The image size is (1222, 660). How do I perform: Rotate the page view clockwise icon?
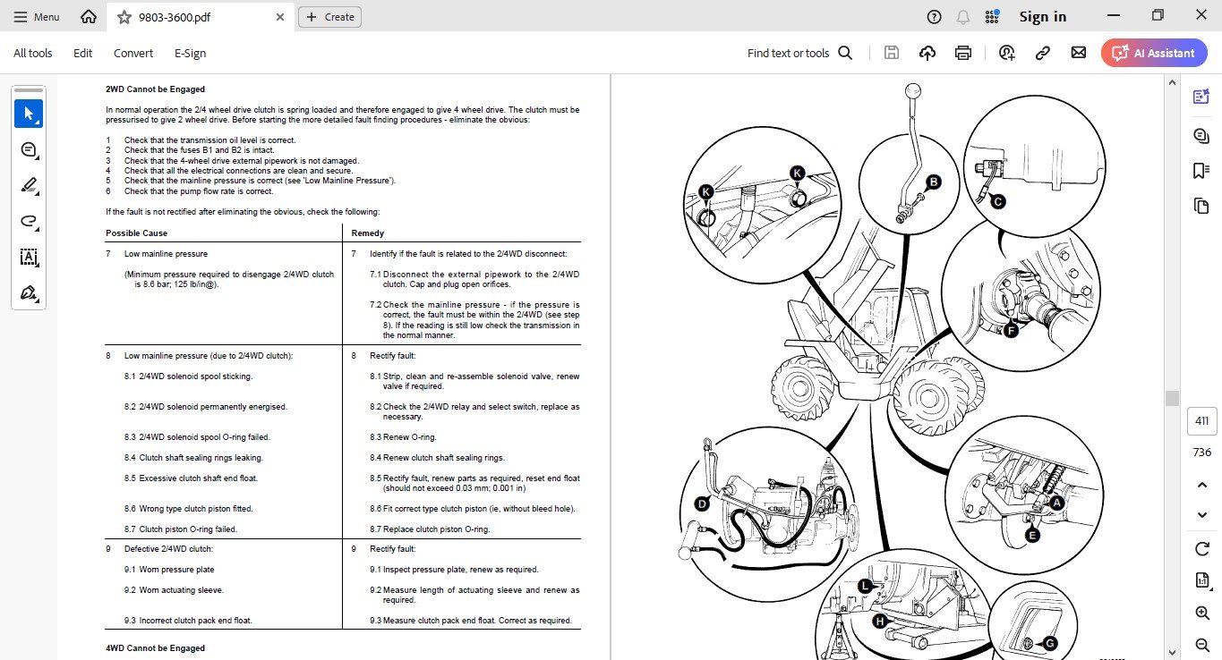point(1202,548)
